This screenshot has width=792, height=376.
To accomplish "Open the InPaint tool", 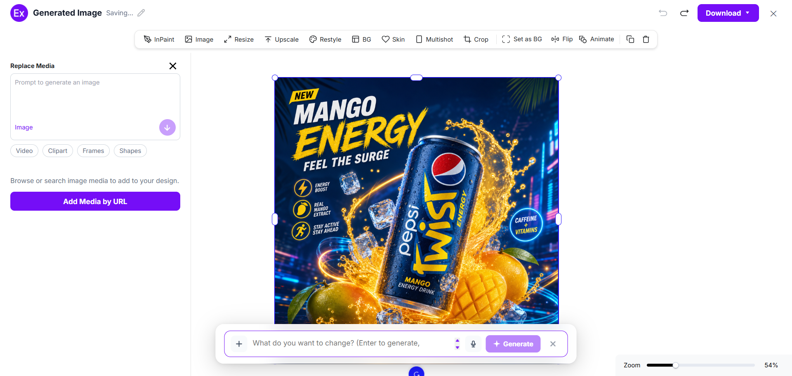I will 159,39.
